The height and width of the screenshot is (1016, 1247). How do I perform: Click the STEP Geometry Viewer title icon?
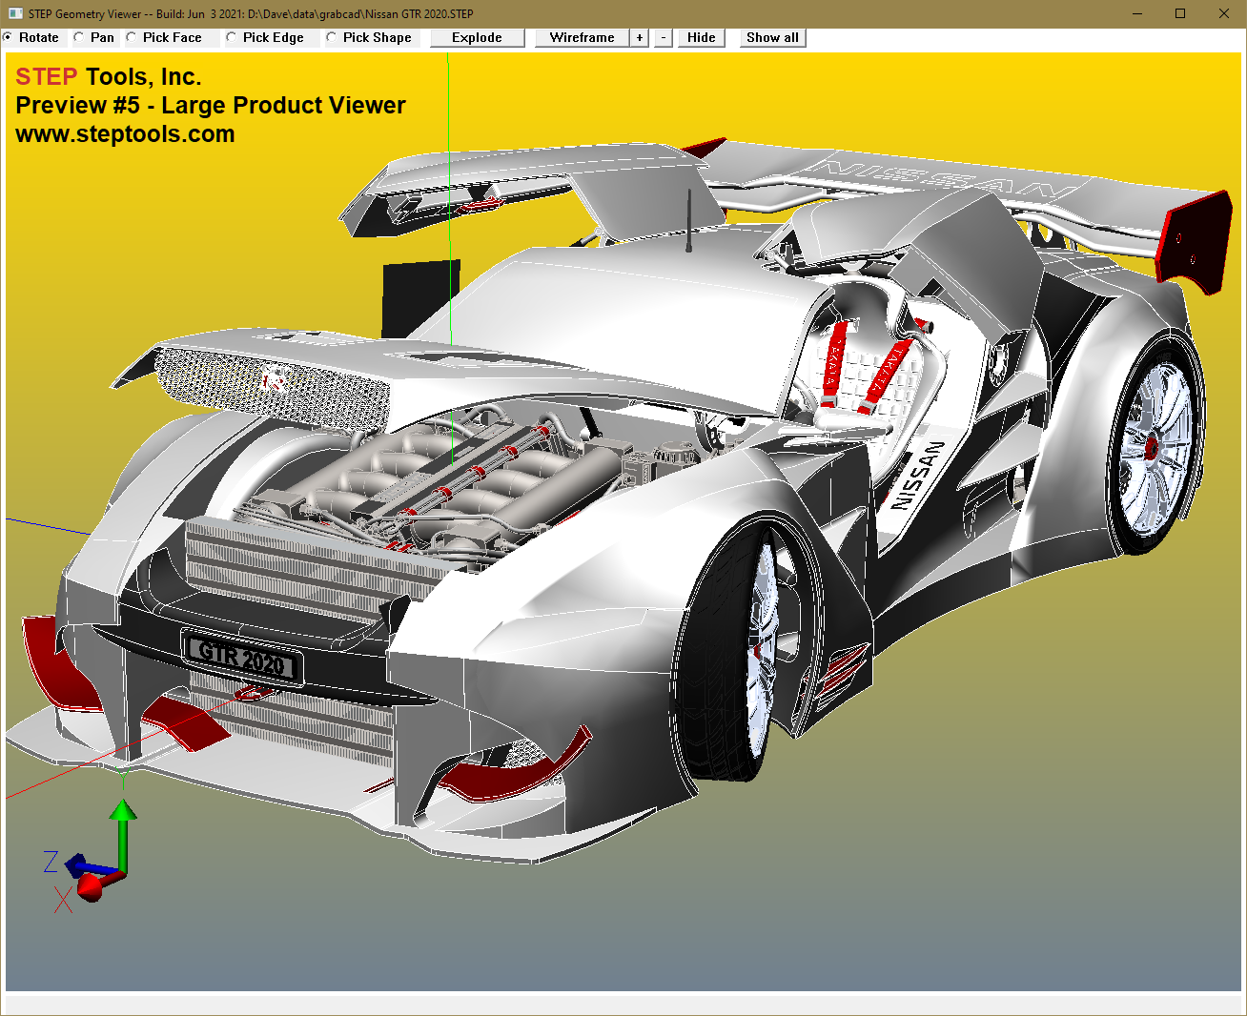pos(15,13)
